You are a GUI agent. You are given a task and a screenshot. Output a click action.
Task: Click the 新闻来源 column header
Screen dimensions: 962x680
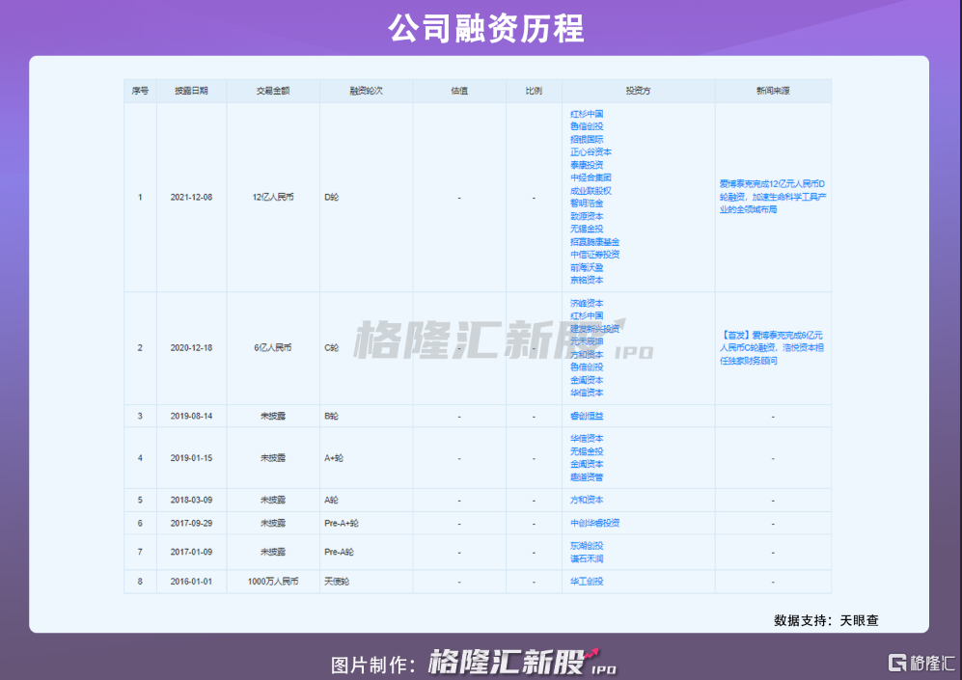tap(772, 91)
